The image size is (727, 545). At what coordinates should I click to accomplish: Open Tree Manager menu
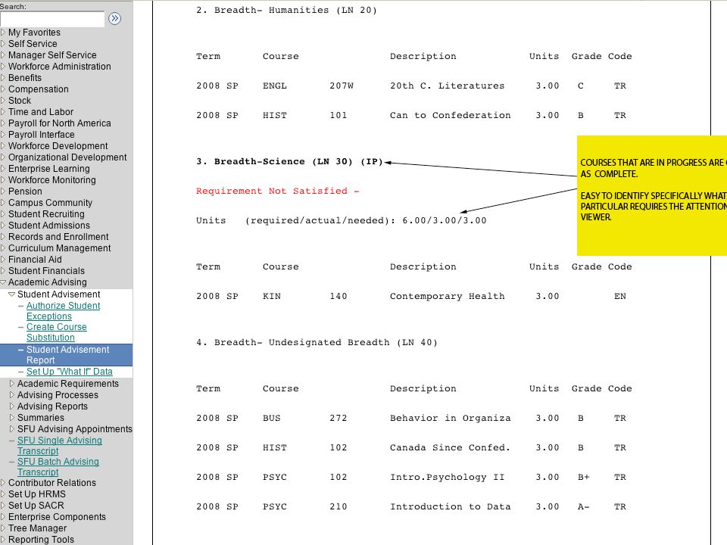(x=37, y=528)
